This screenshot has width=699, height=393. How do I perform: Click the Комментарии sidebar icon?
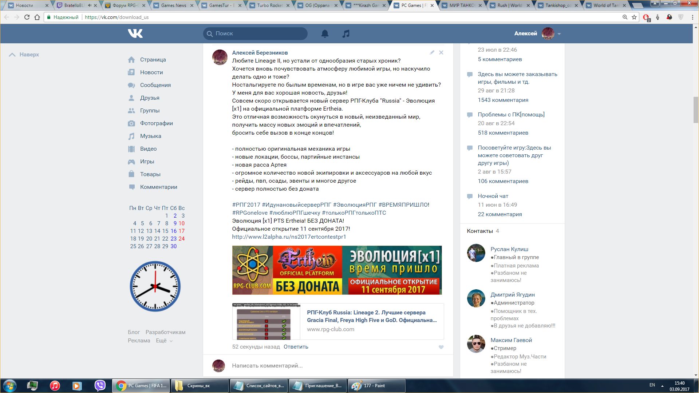click(131, 187)
